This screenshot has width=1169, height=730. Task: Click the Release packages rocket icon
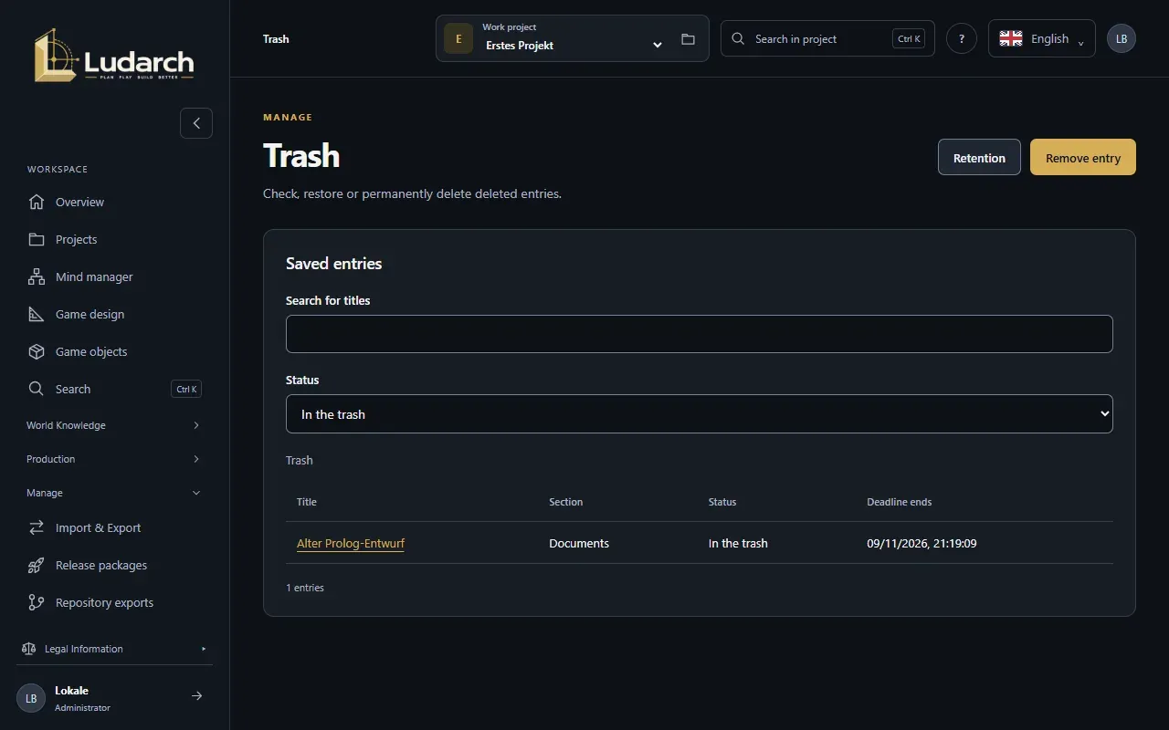tap(37, 565)
